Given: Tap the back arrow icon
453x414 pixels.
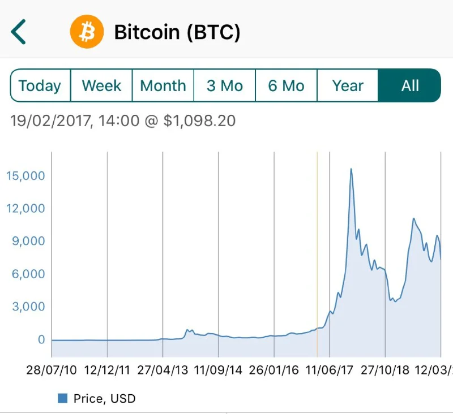Looking at the screenshot, I should coord(19,32).
